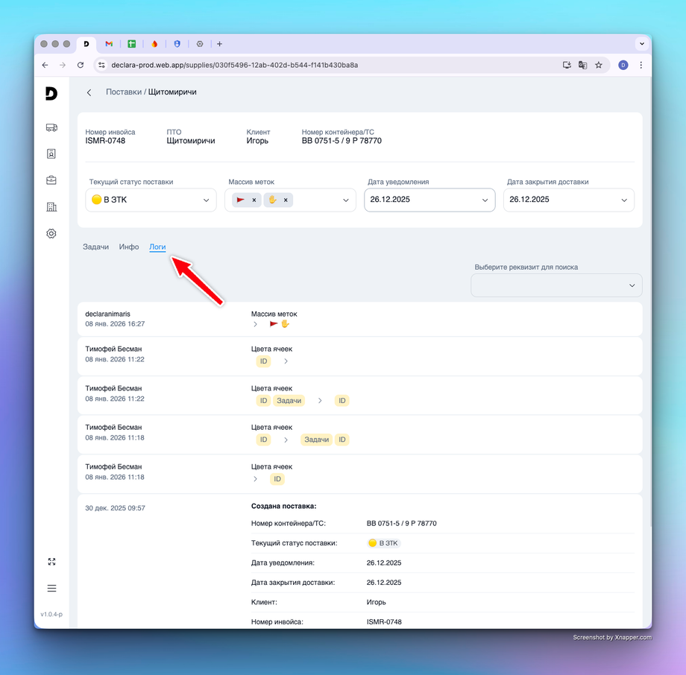
Task: Click the browser back arrow
Action: 45,65
